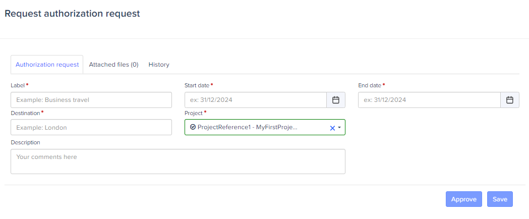View the History tab
The width and height of the screenshot is (529, 219).
point(159,65)
